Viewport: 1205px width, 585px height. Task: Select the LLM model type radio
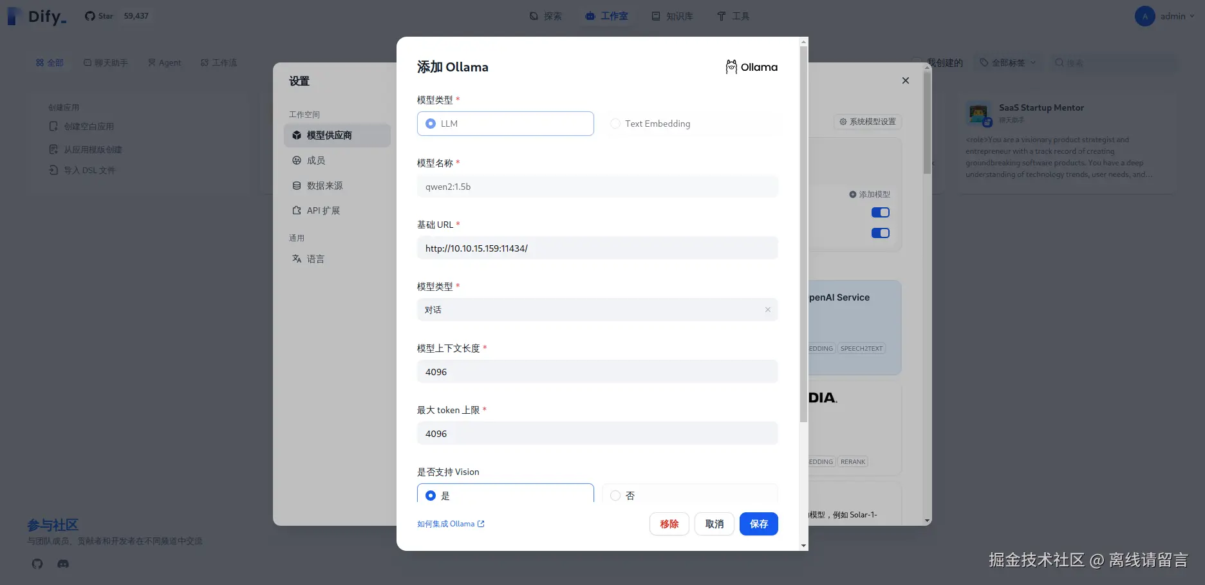click(x=431, y=124)
